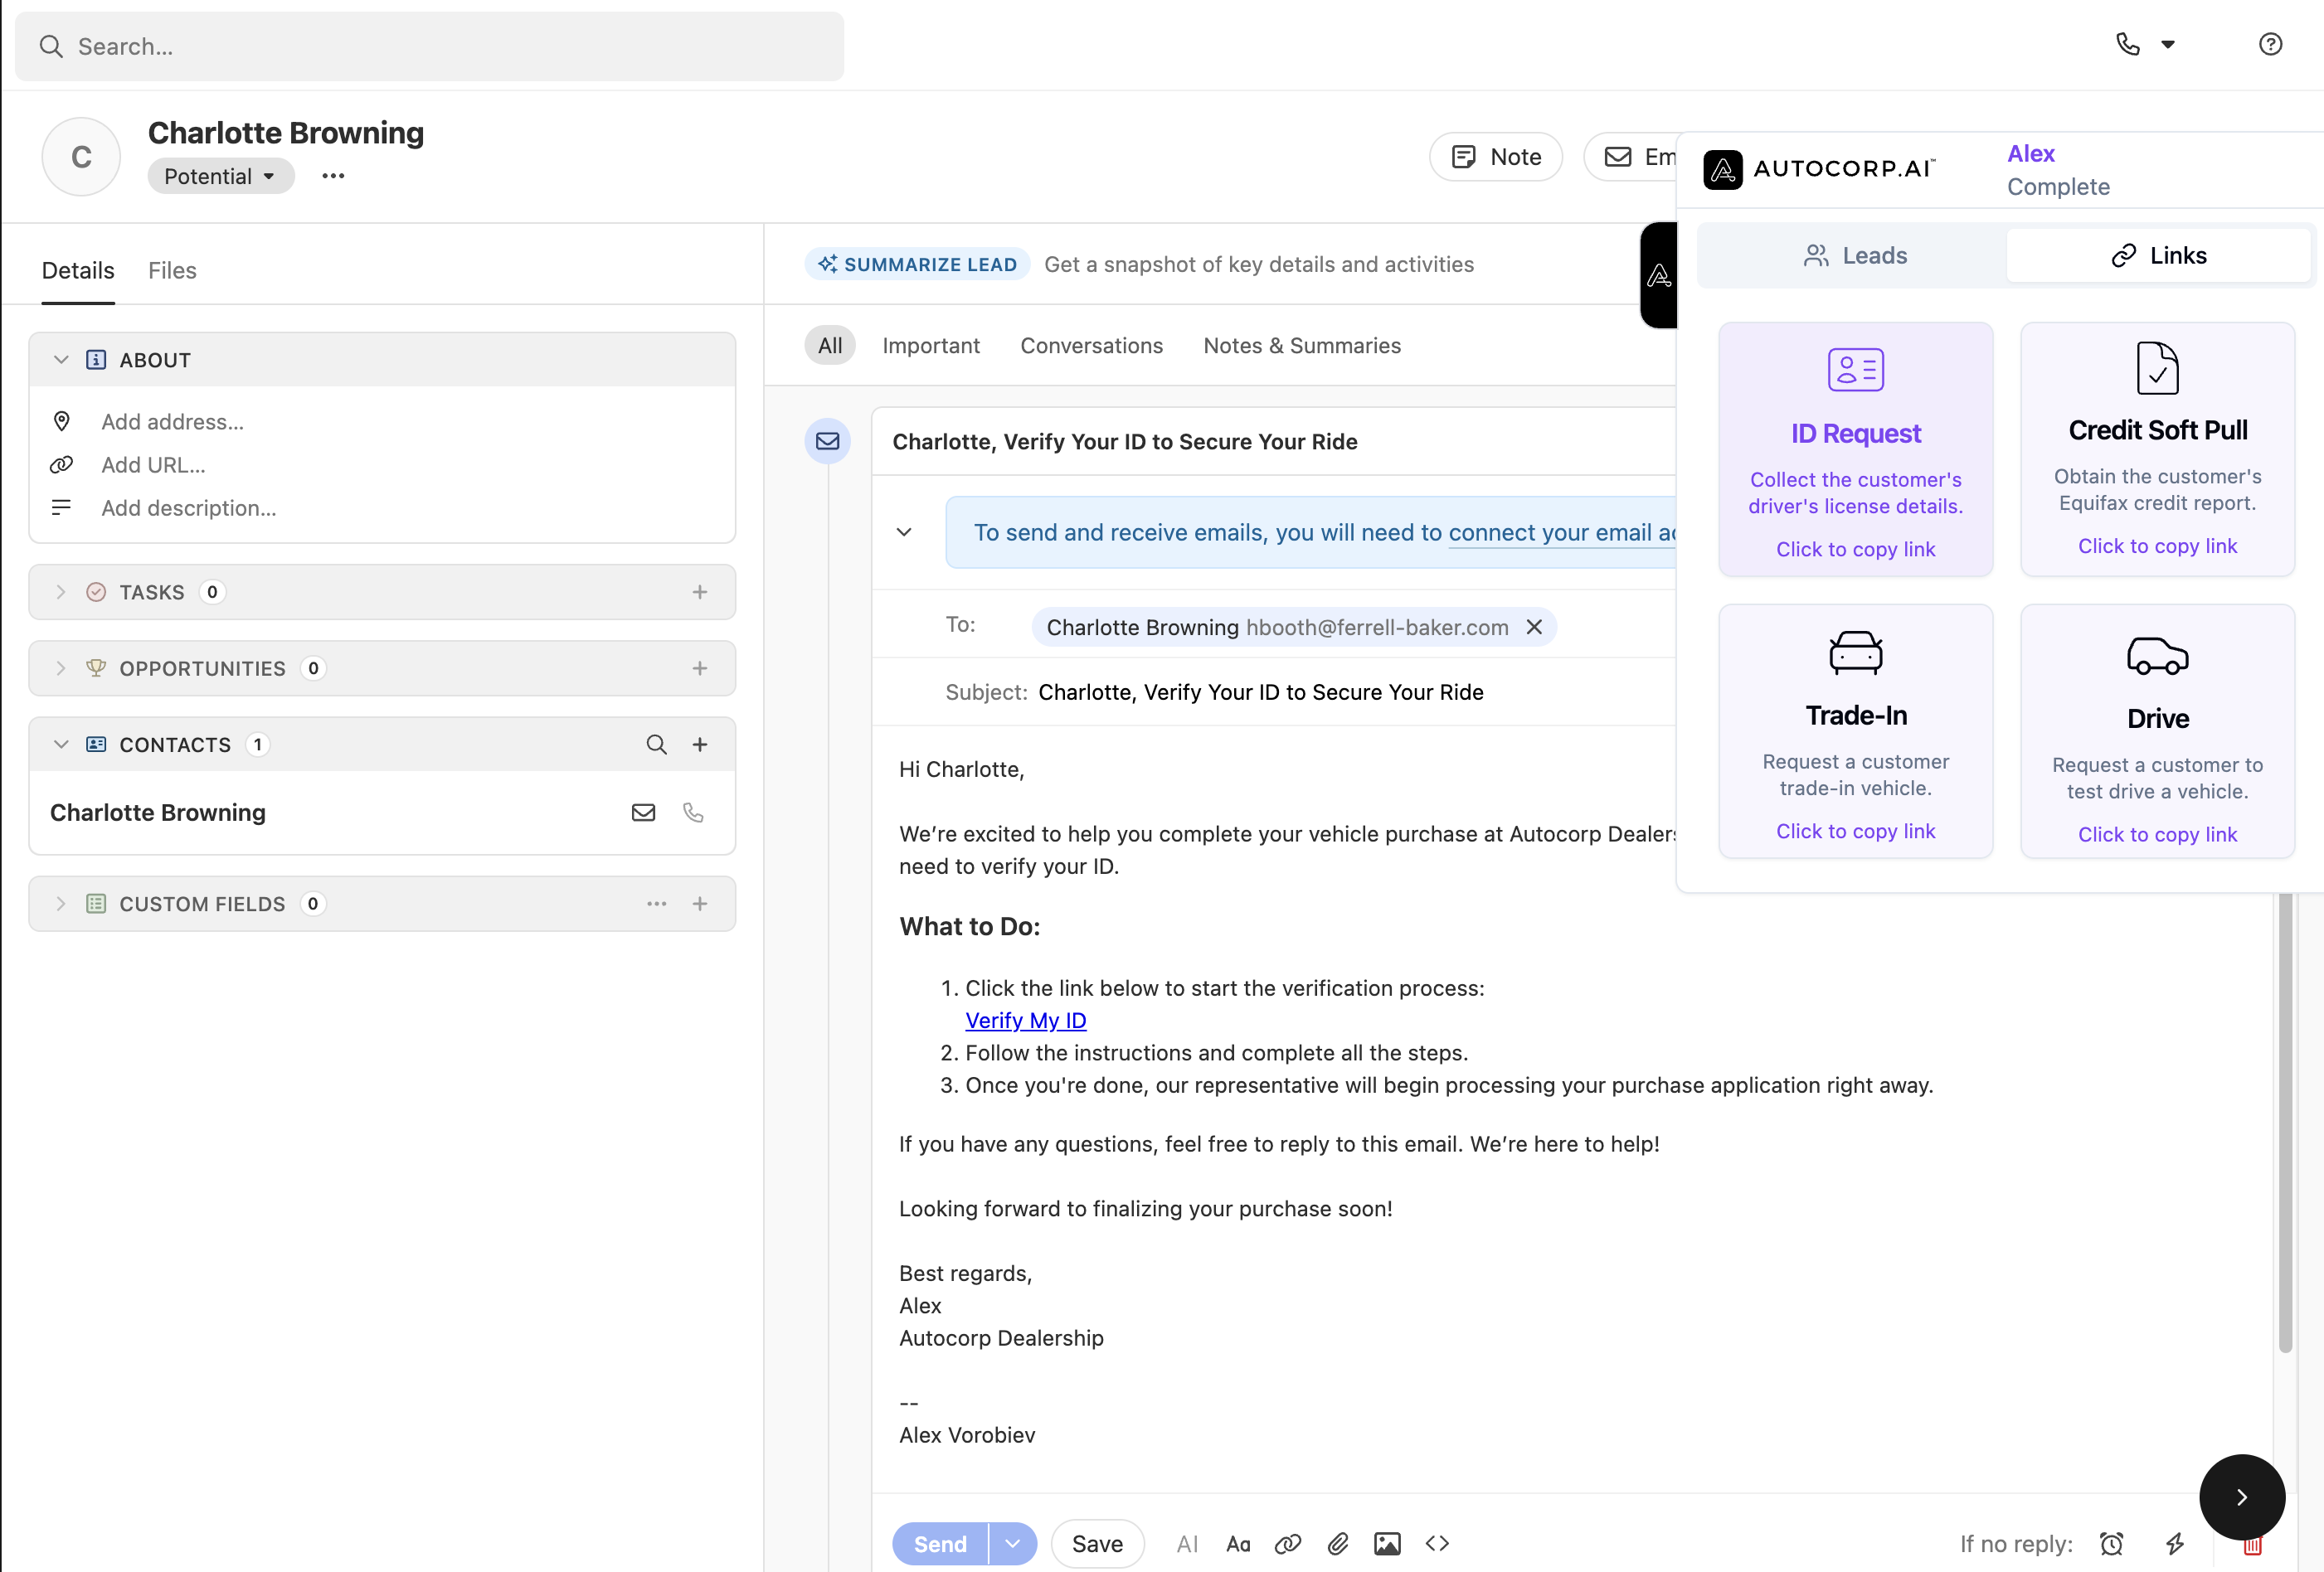This screenshot has width=2324, height=1572.
Task: Expand the CUSTOM FIELDS section
Action: (x=61, y=904)
